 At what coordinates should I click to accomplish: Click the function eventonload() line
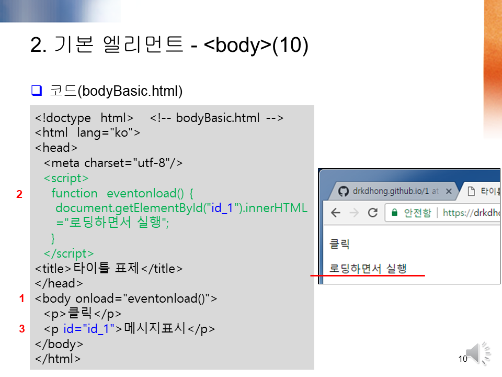pyautogui.click(x=122, y=193)
